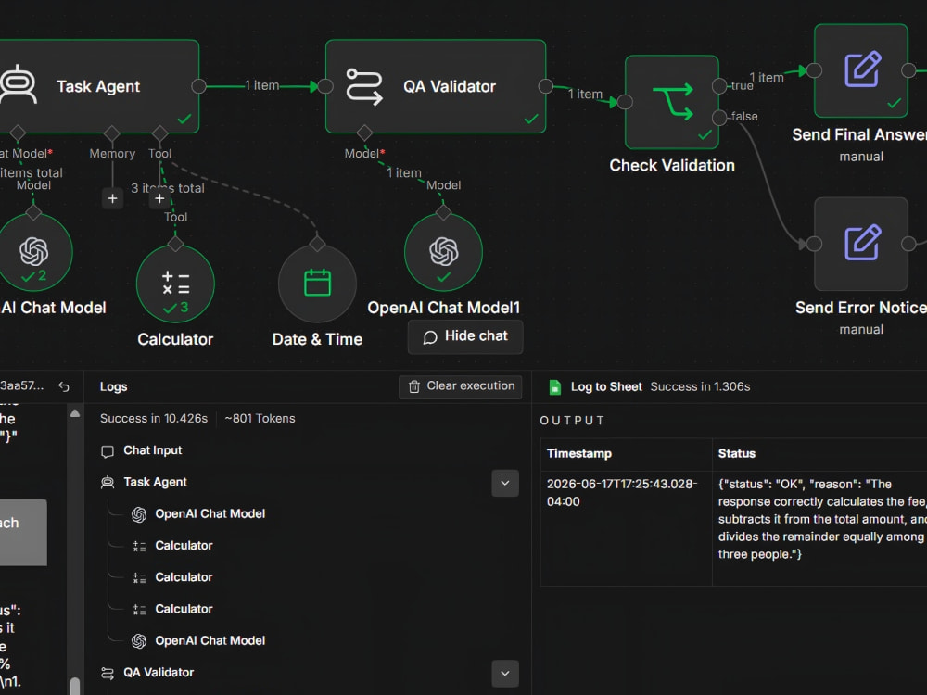Click the false output connector of Check Validation
The height and width of the screenshot is (695, 927).
point(719,118)
